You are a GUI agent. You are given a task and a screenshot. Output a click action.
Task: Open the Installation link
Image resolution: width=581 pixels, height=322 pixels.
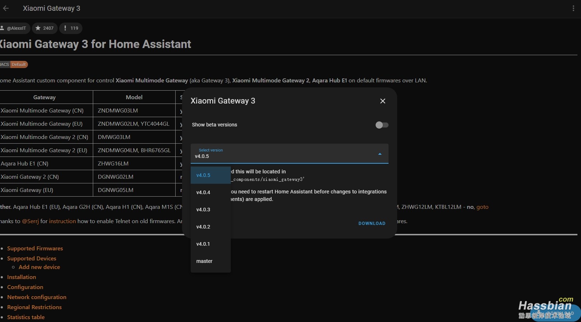[x=22, y=277]
